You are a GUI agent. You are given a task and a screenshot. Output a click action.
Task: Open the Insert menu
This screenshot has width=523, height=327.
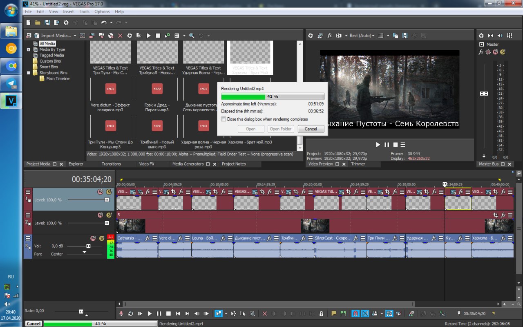(68, 11)
